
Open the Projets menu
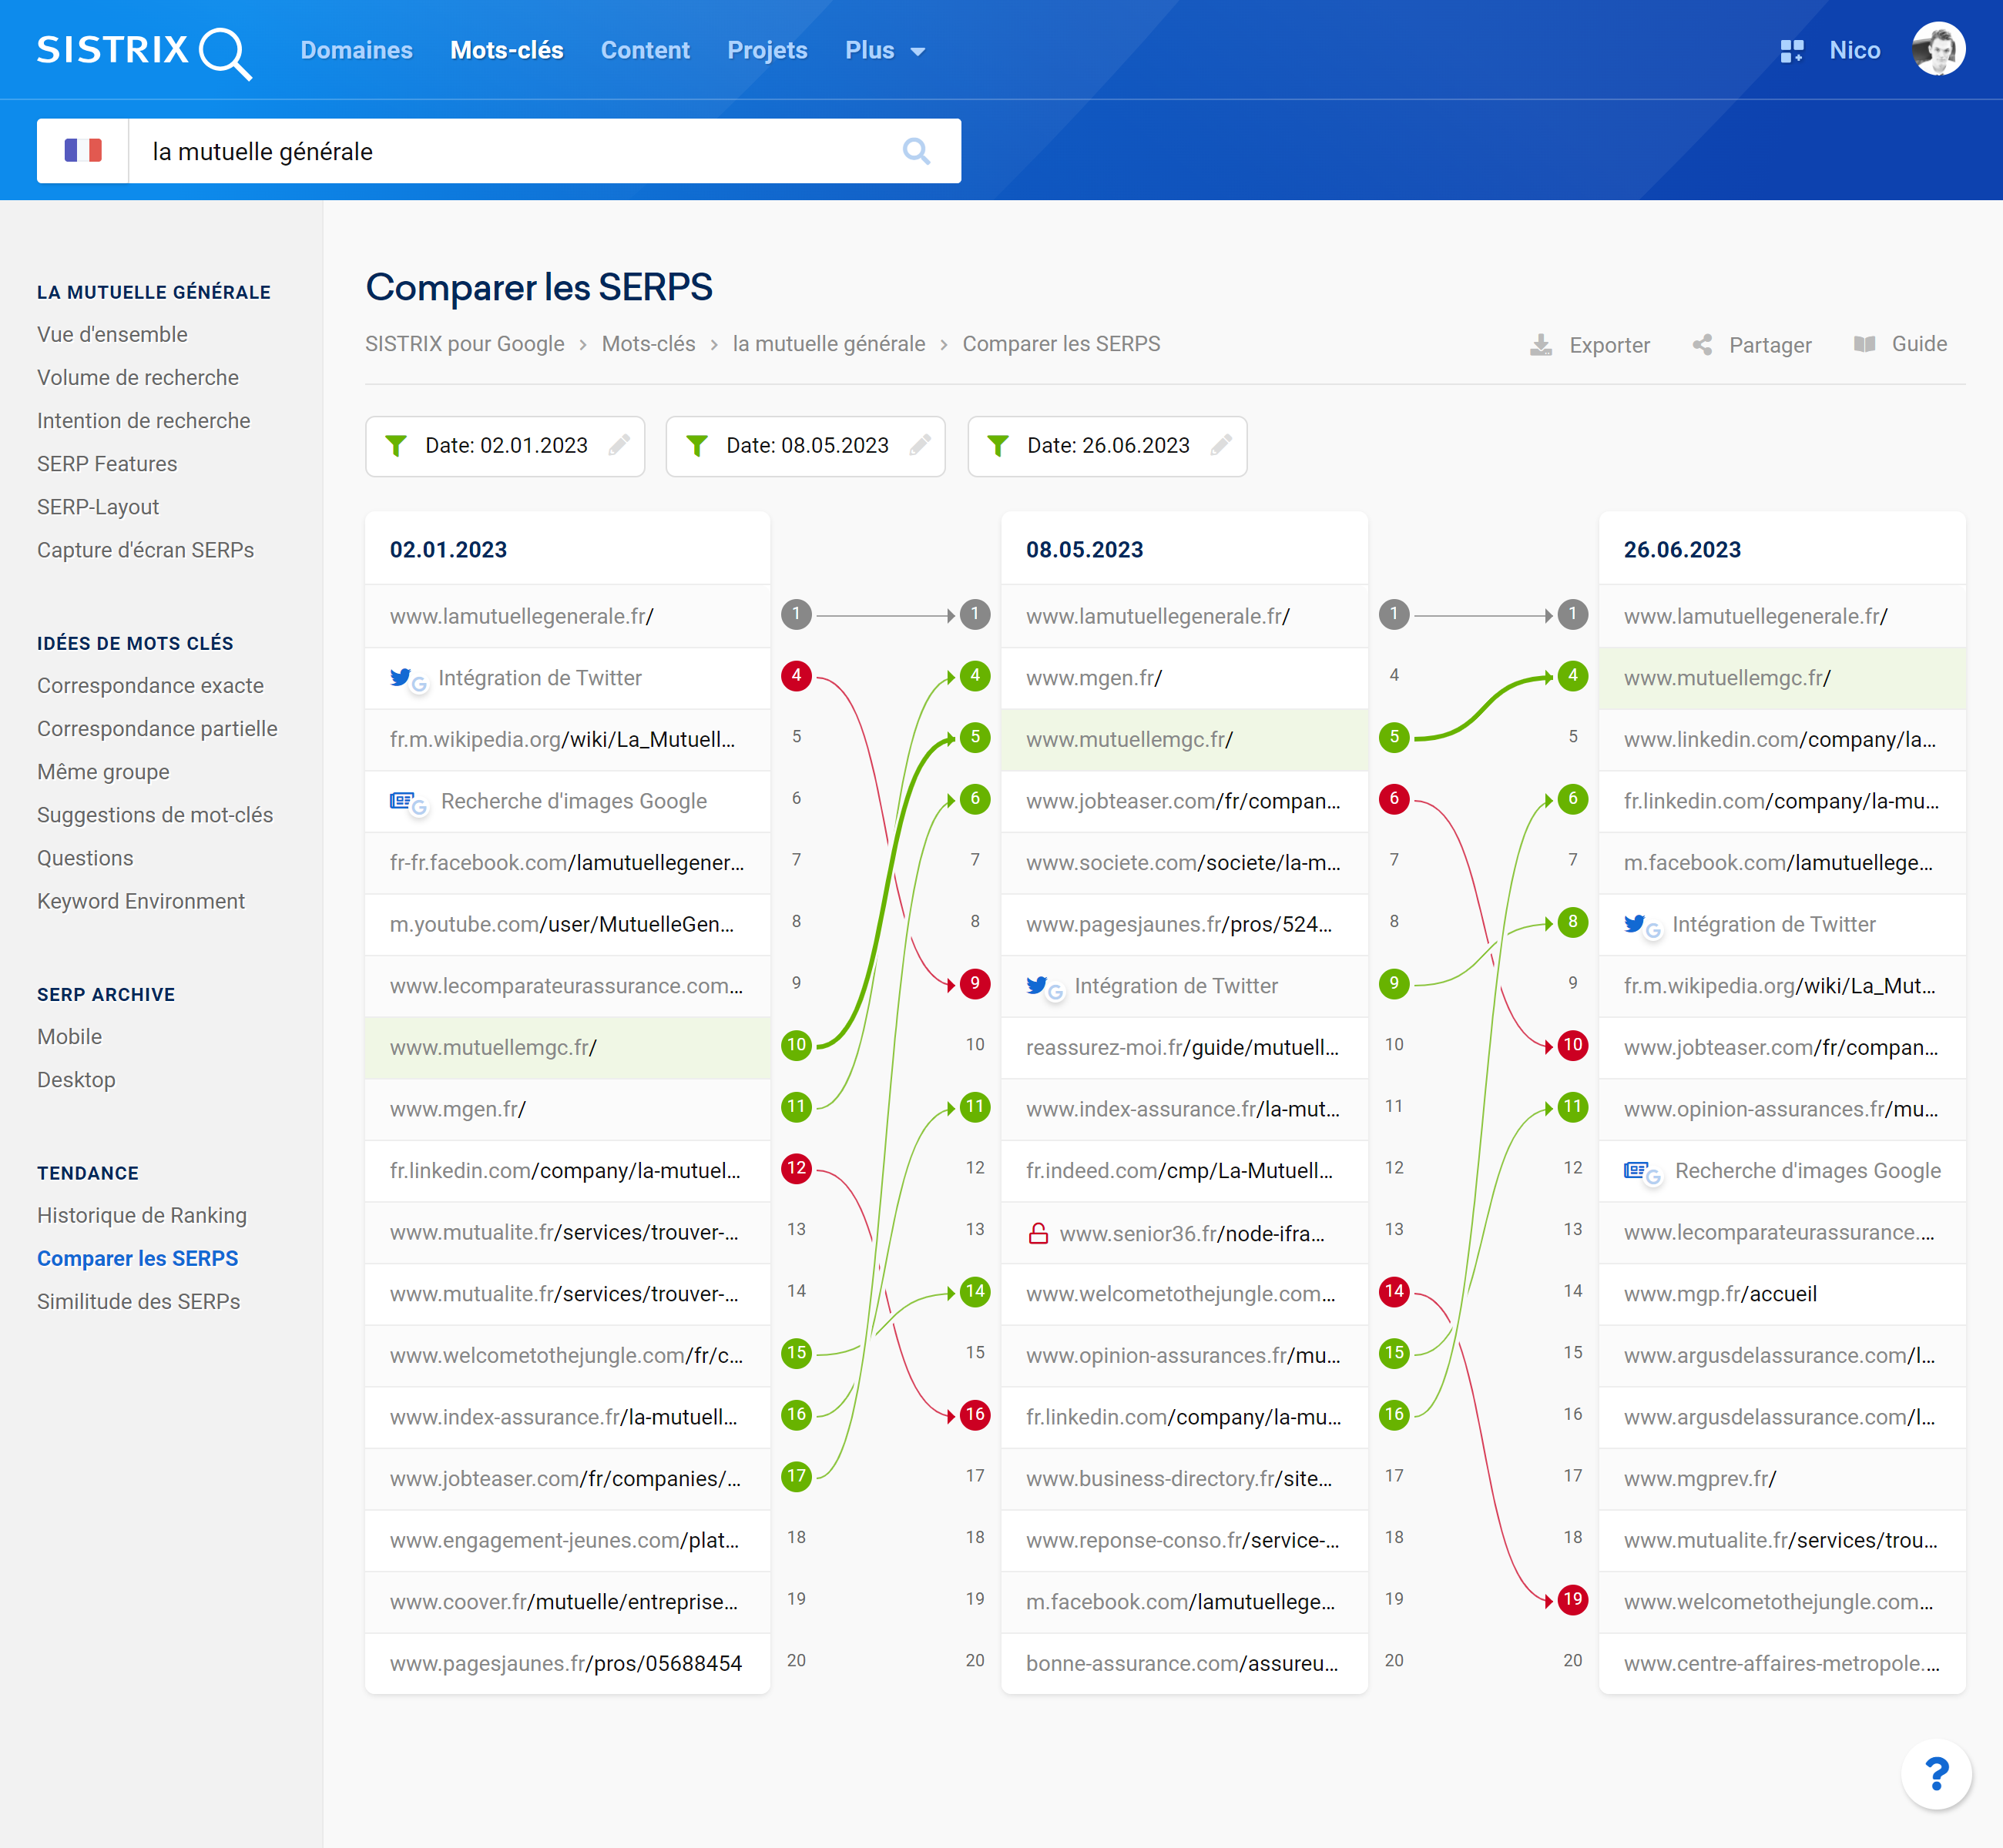767,50
